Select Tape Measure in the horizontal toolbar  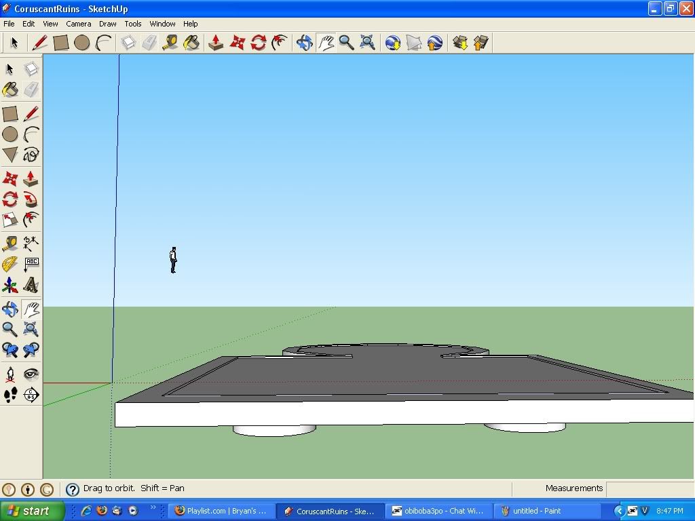click(x=170, y=43)
